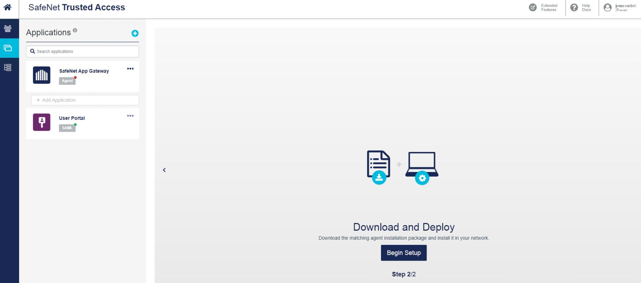Click the Search applications field

83,52
